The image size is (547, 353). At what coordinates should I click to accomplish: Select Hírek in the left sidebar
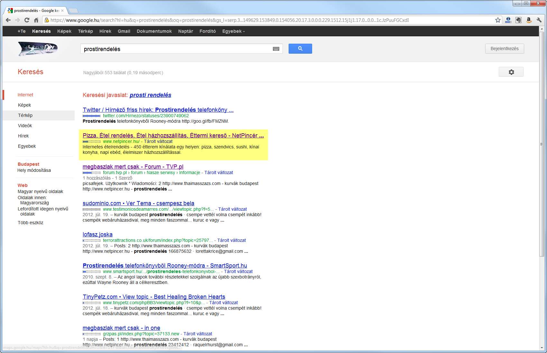click(x=23, y=136)
